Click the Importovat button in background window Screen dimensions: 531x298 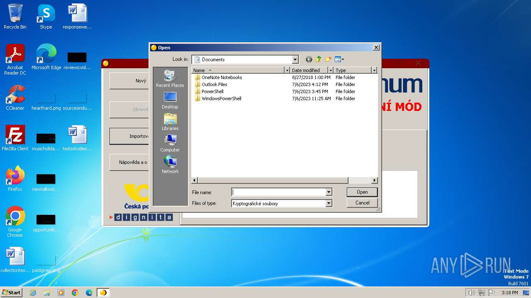pyautogui.click(x=129, y=136)
